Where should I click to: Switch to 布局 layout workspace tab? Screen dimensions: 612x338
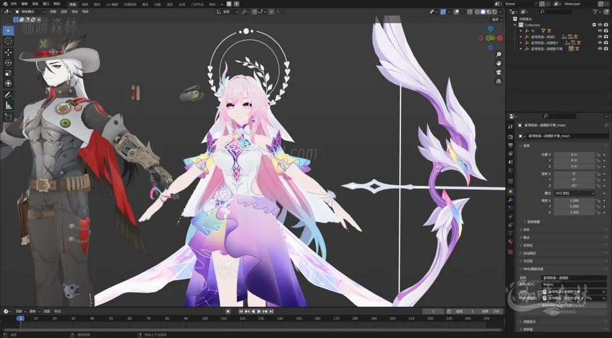coord(72,4)
